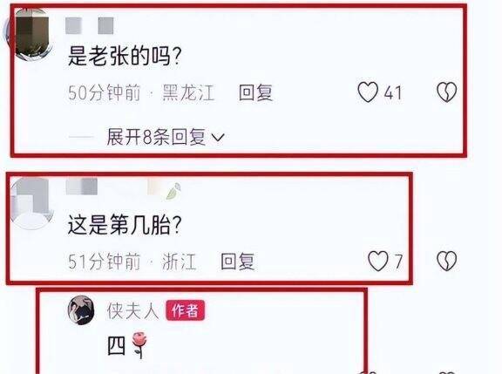502x374 pixels.
Task: Click the author's reply "四" with rose
Action: (127, 345)
